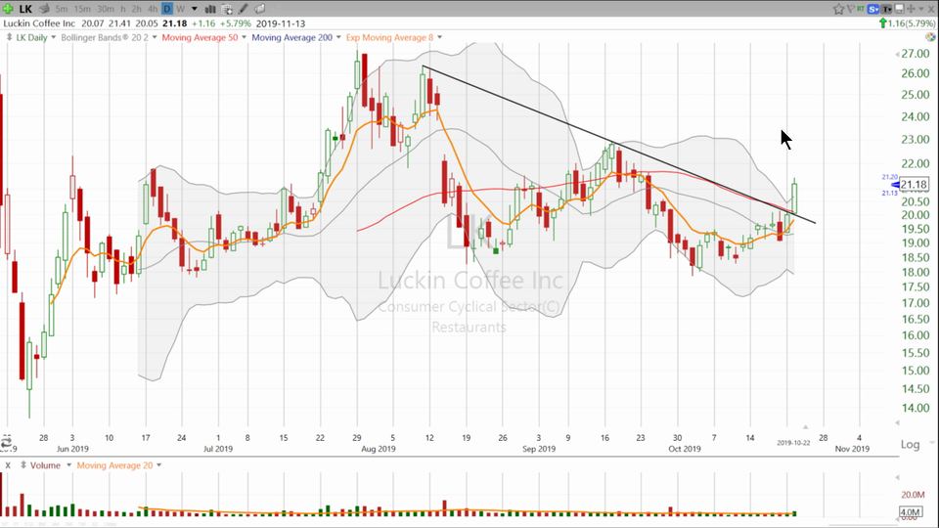Screen dimensions: 939x528
Task: Click the 2019-10-22 date marker
Action: pos(793,443)
